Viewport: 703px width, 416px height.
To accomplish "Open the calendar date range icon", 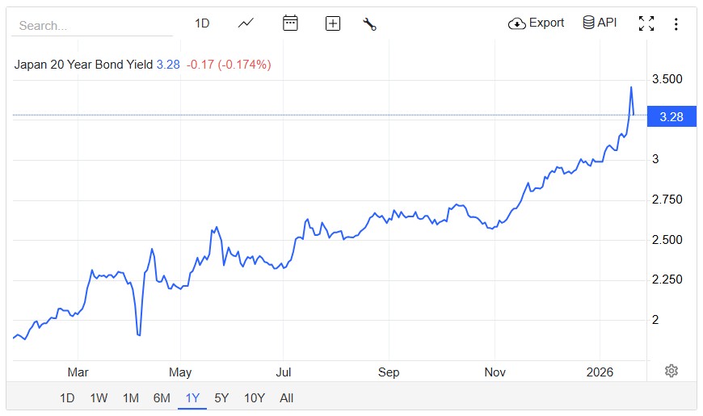I will click(x=290, y=23).
